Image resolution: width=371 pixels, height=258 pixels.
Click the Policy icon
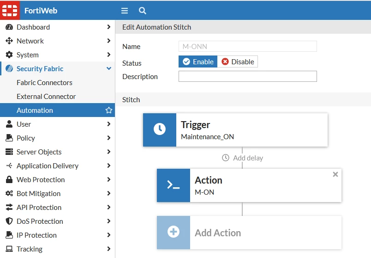pyautogui.click(x=9, y=138)
